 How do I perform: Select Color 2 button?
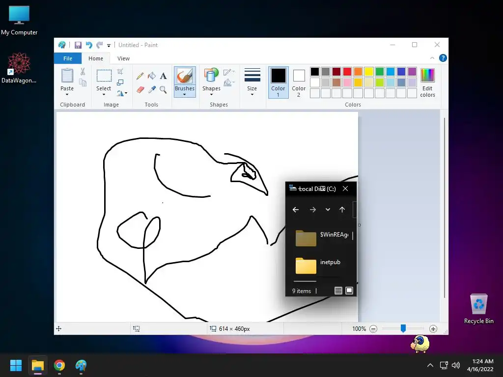[x=299, y=82]
